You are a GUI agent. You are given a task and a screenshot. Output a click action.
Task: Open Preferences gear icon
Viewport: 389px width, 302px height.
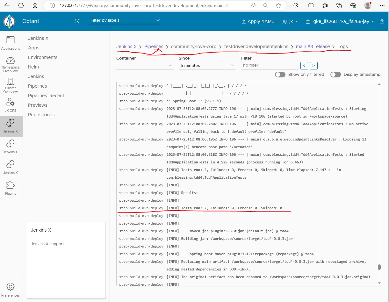(x=11, y=289)
